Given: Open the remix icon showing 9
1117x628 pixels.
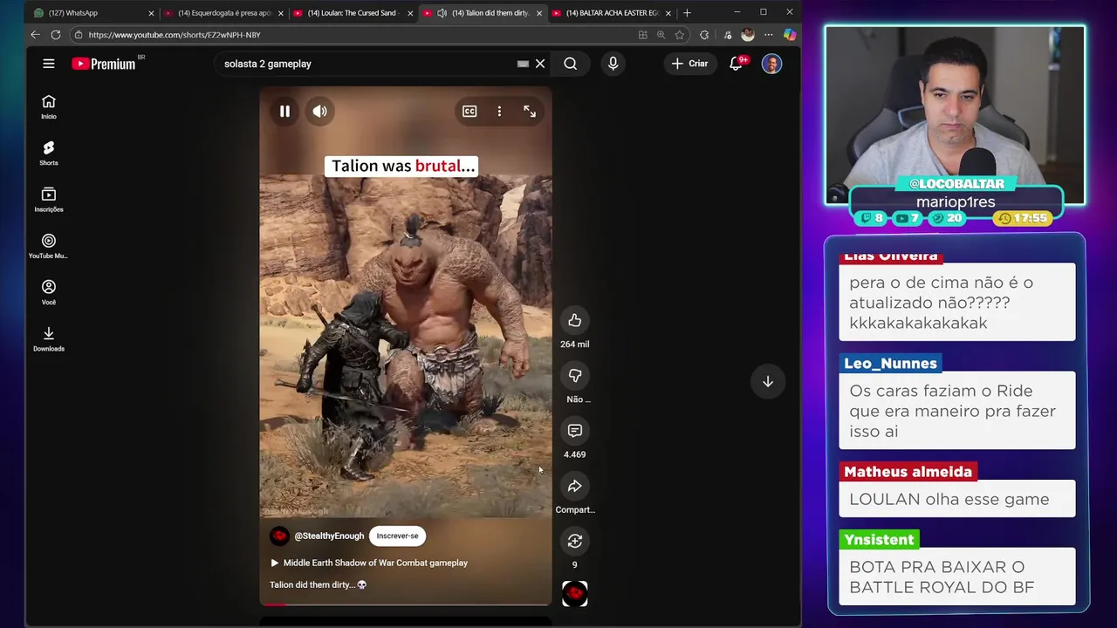Looking at the screenshot, I should tap(574, 541).
